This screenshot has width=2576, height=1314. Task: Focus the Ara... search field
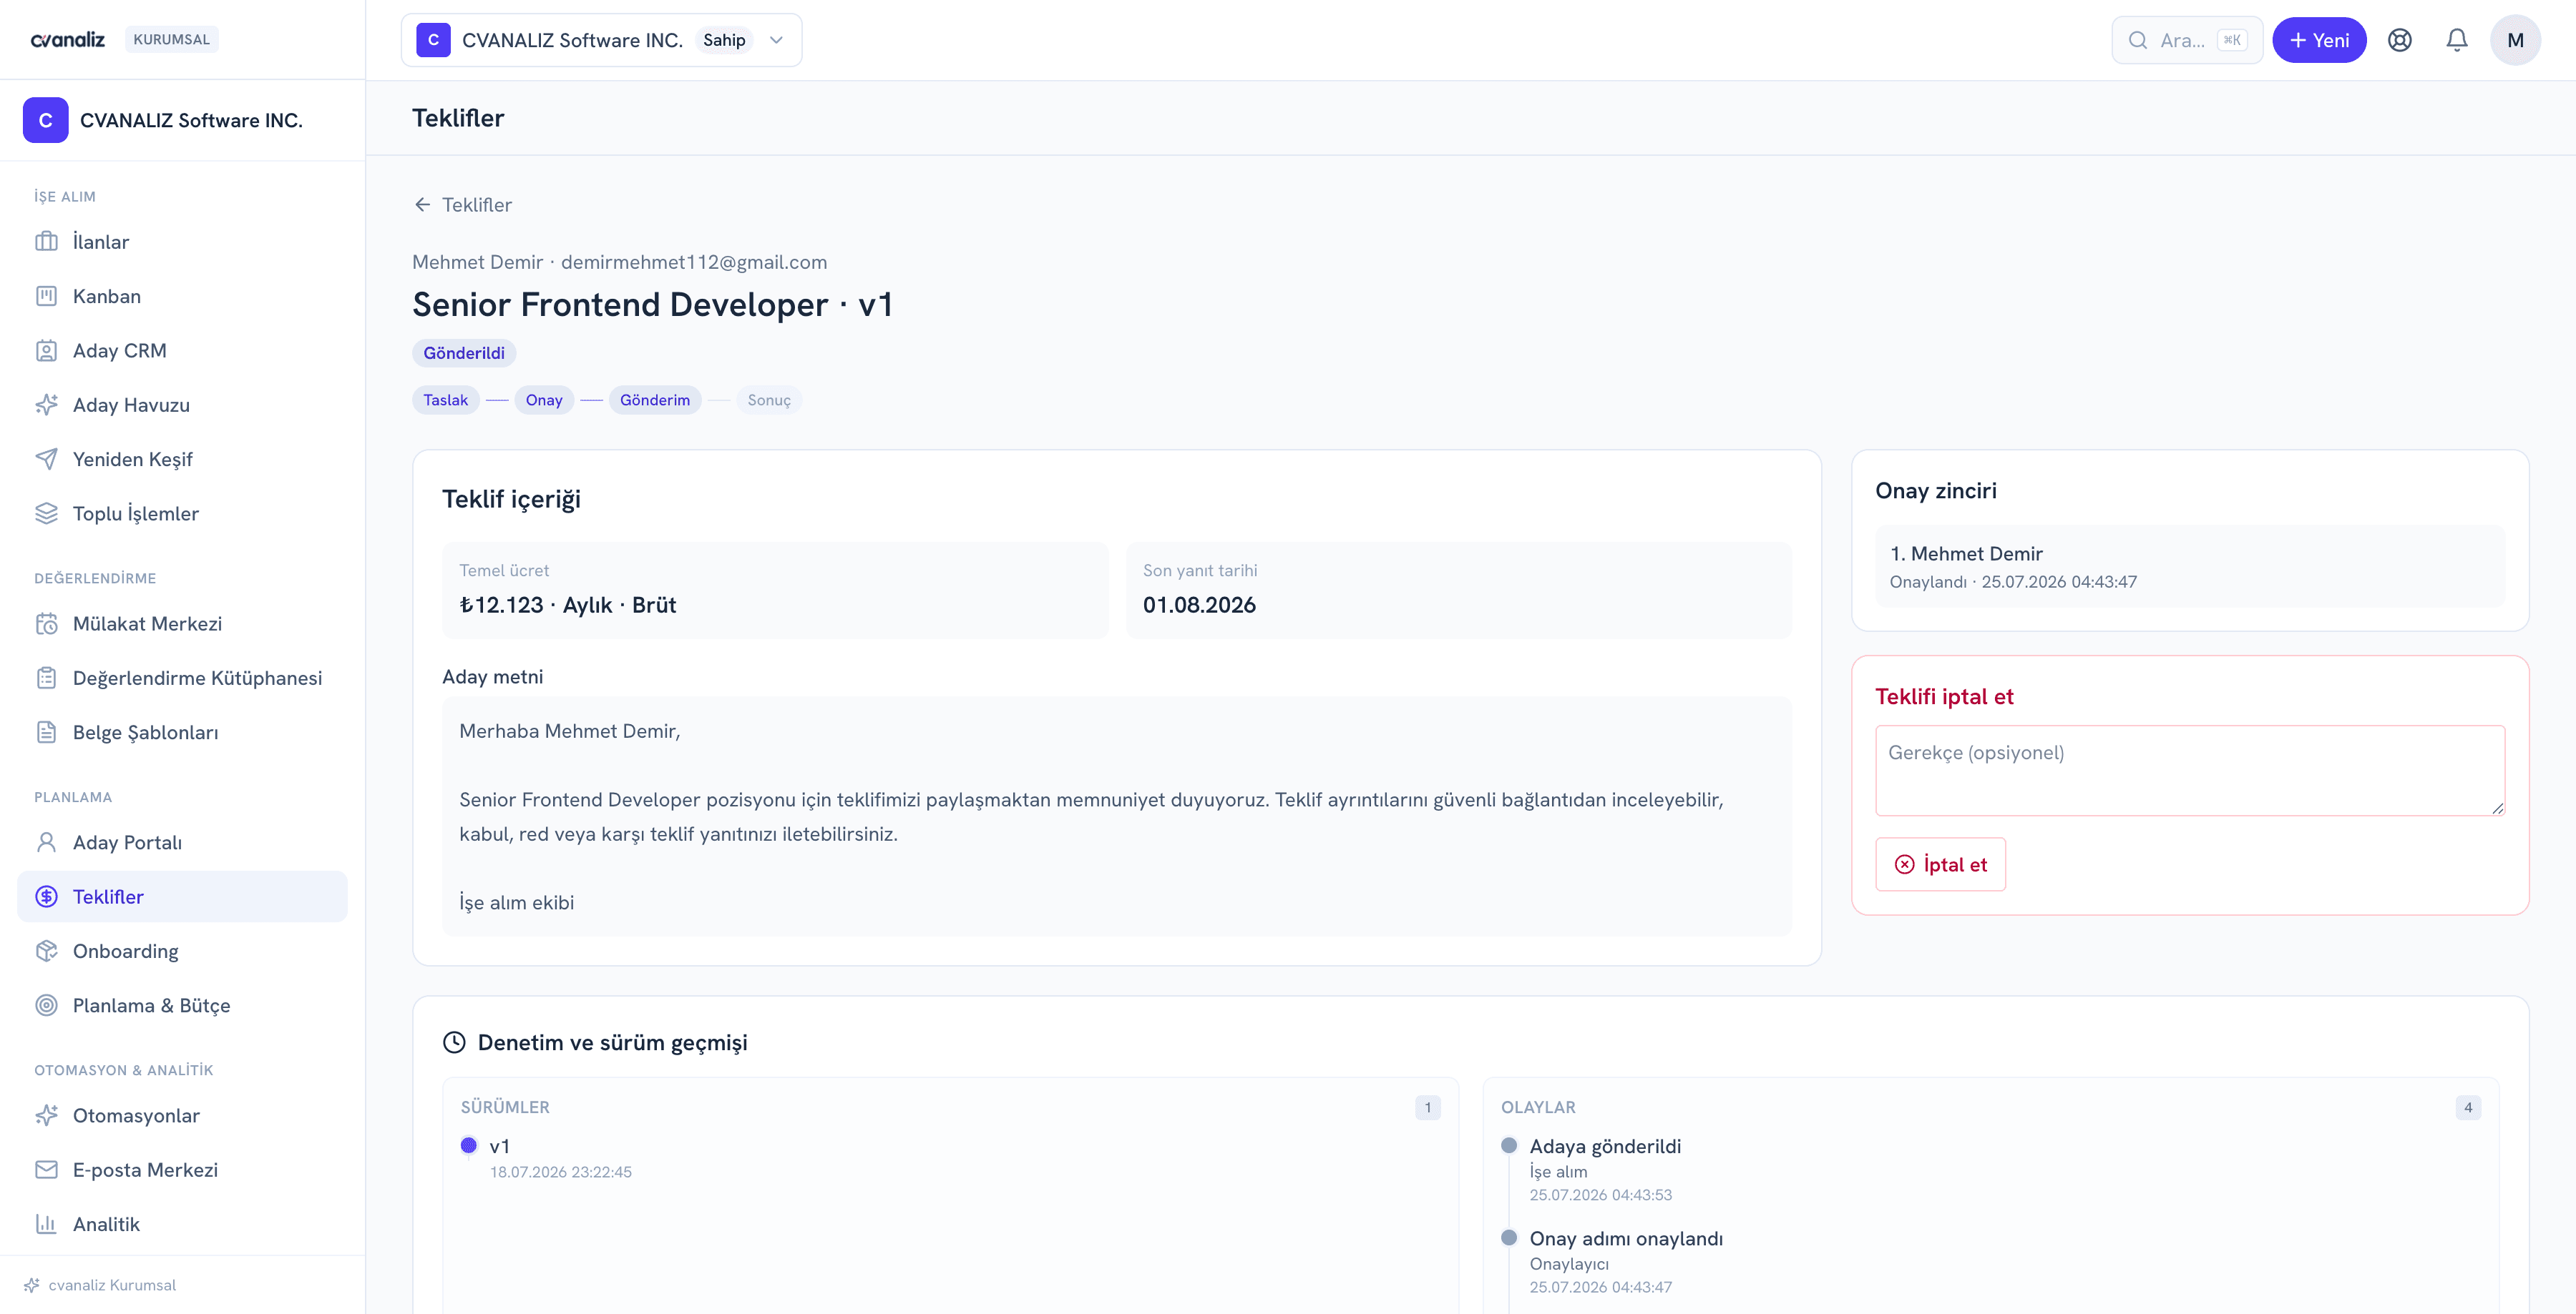[x=2188, y=40]
